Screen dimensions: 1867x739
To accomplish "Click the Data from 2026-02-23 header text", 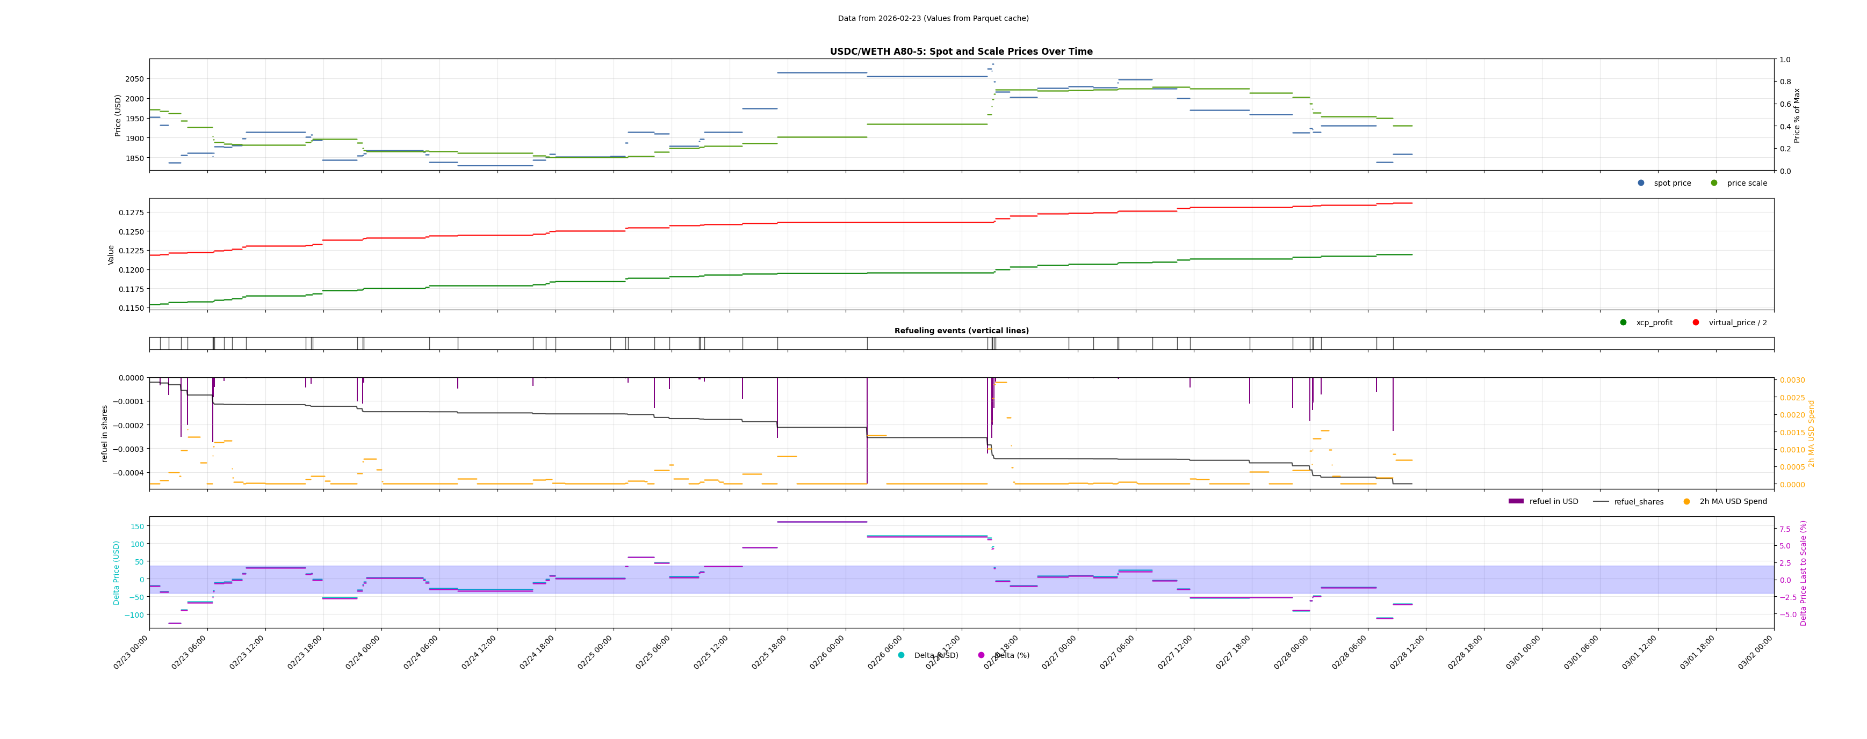I will click(933, 19).
